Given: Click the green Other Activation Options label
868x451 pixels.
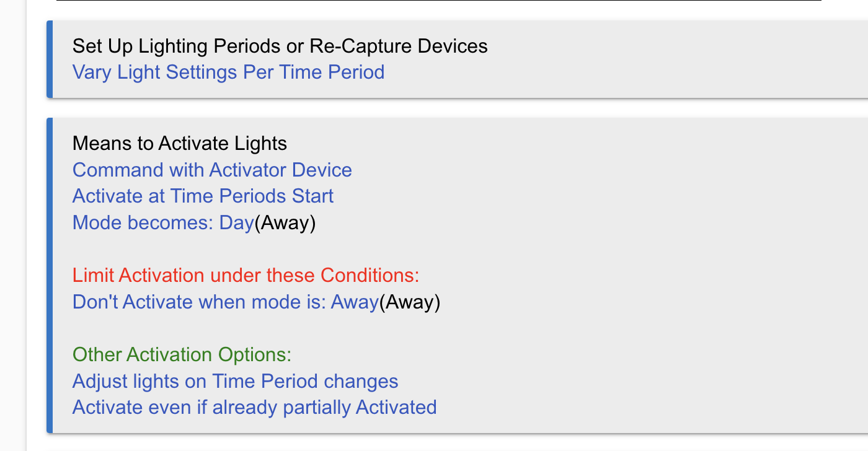Looking at the screenshot, I should pos(182,354).
